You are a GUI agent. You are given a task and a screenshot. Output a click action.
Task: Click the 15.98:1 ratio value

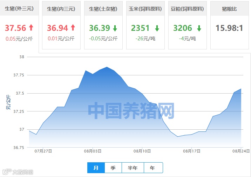click(x=229, y=28)
